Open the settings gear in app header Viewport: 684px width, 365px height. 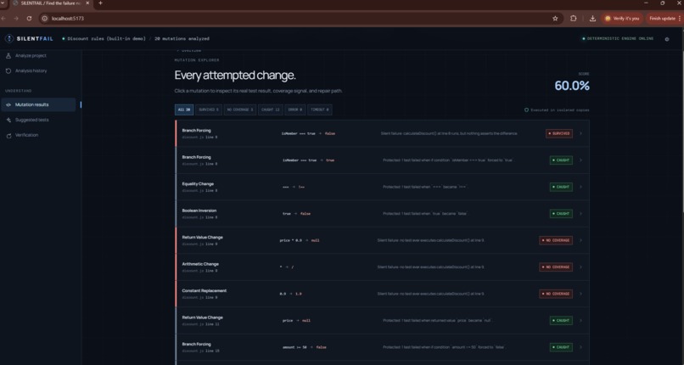point(666,39)
